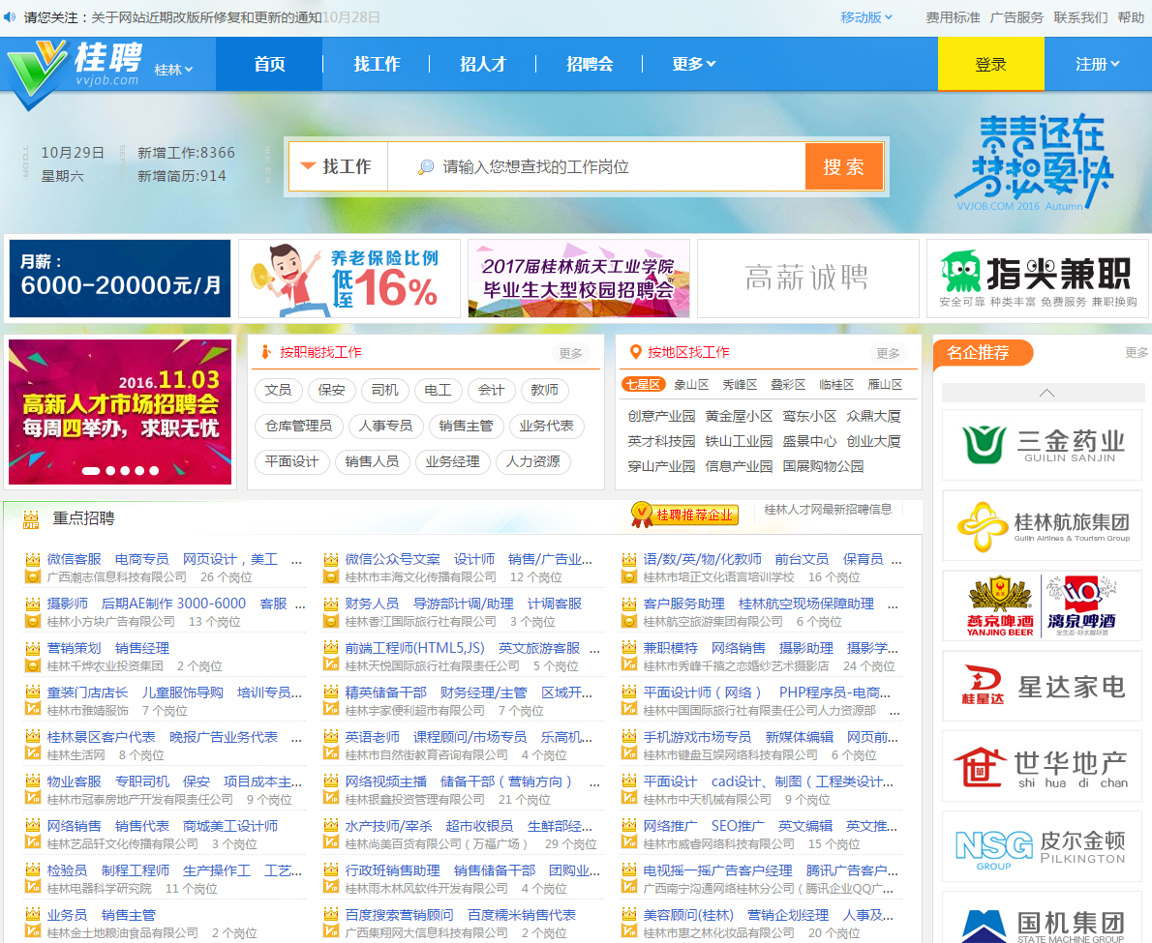Select the 七星区 district tab

tap(643, 385)
